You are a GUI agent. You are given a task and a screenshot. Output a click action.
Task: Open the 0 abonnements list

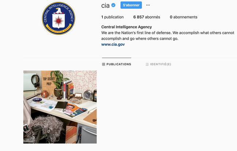184,17
